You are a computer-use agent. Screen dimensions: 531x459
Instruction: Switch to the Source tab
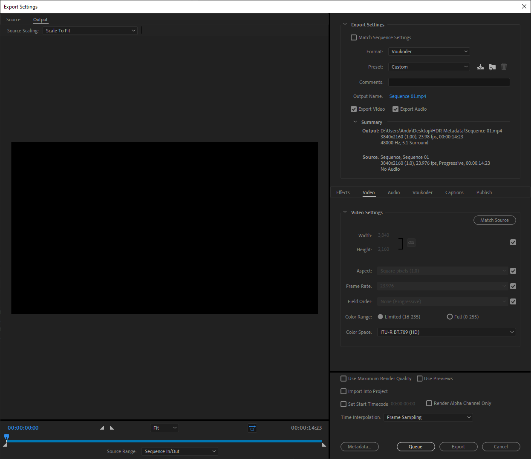(x=13, y=20)
